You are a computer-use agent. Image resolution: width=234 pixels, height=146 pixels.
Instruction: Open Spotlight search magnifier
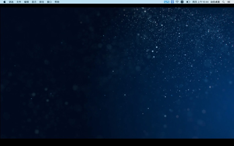pos(224,2)
